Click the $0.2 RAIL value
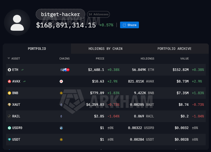 185,116
